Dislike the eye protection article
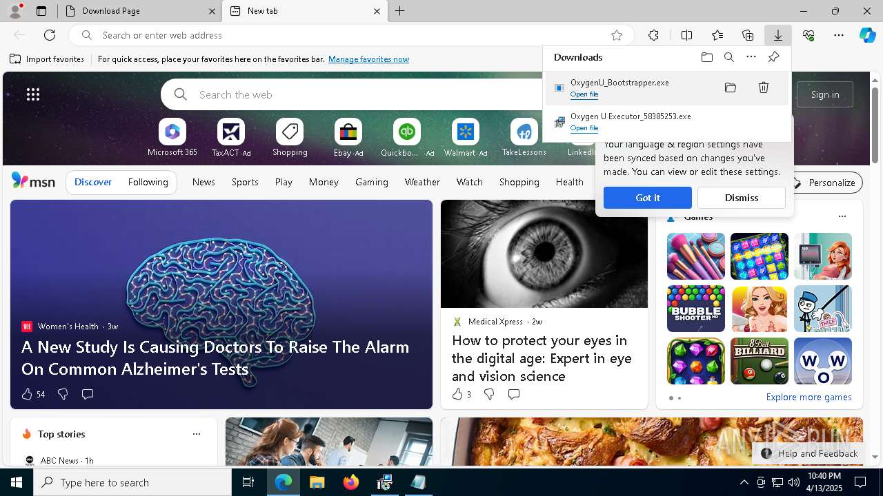 (x=489, y=394)
